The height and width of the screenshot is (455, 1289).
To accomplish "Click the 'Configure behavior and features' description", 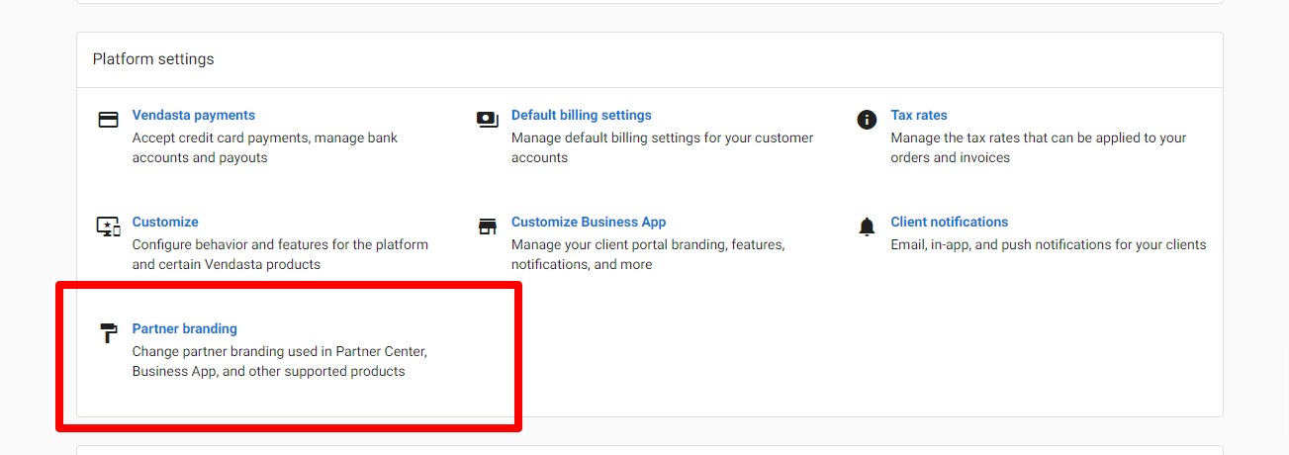I will (x=281, y=254).
